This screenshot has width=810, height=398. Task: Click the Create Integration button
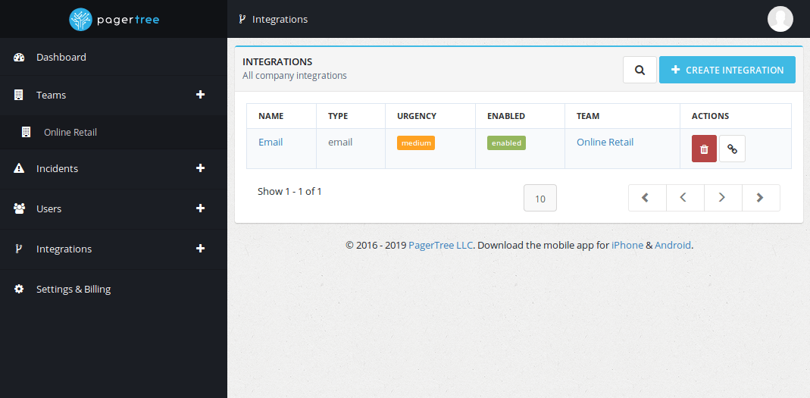click(727, 70)
